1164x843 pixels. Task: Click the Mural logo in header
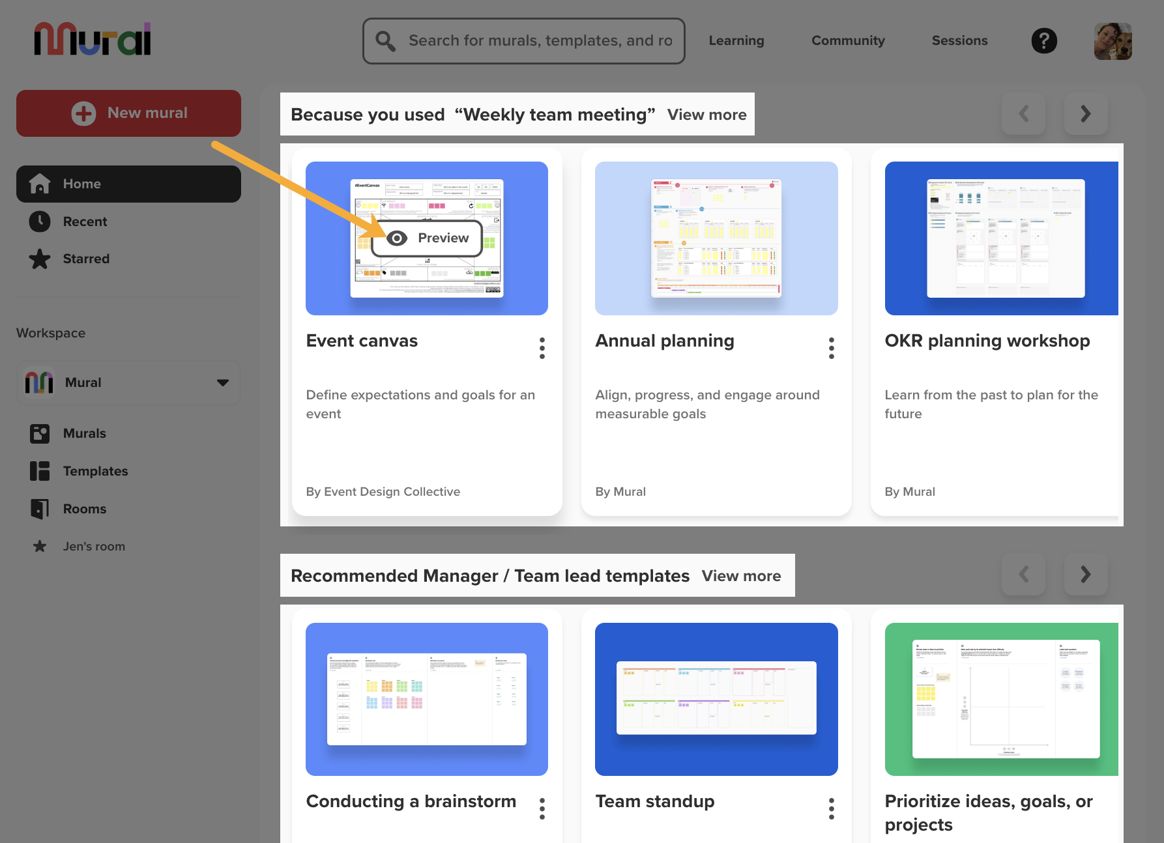pos(92,39)
